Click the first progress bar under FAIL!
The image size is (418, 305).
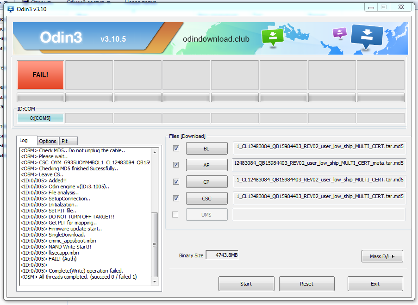click(x=40, y=98)
